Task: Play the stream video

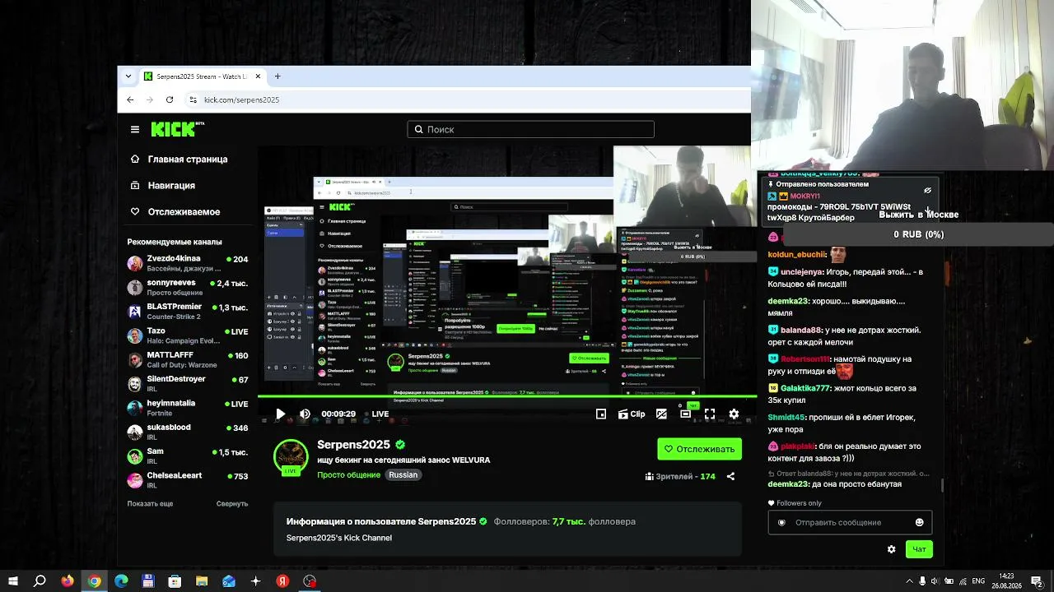Action: coord(280,414)
